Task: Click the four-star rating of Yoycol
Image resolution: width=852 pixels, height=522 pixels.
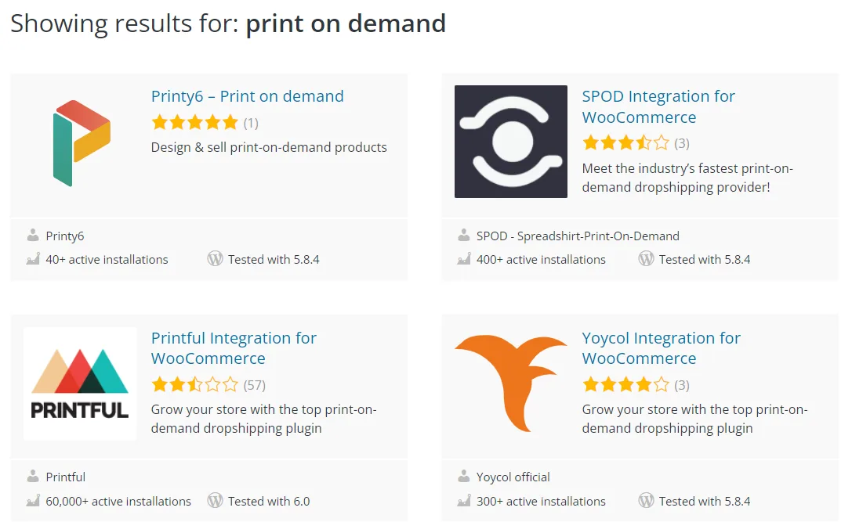Action: (625, 385)
